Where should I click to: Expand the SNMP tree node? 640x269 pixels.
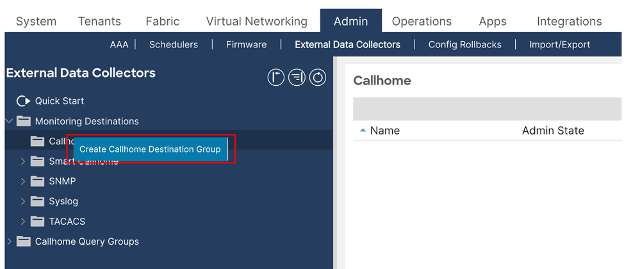coord(23,181)
